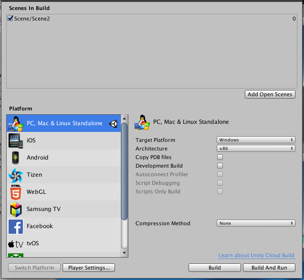Click the Target Platform label
The height and width of the screenshot is (280, 304).
(x=155, y=140)
